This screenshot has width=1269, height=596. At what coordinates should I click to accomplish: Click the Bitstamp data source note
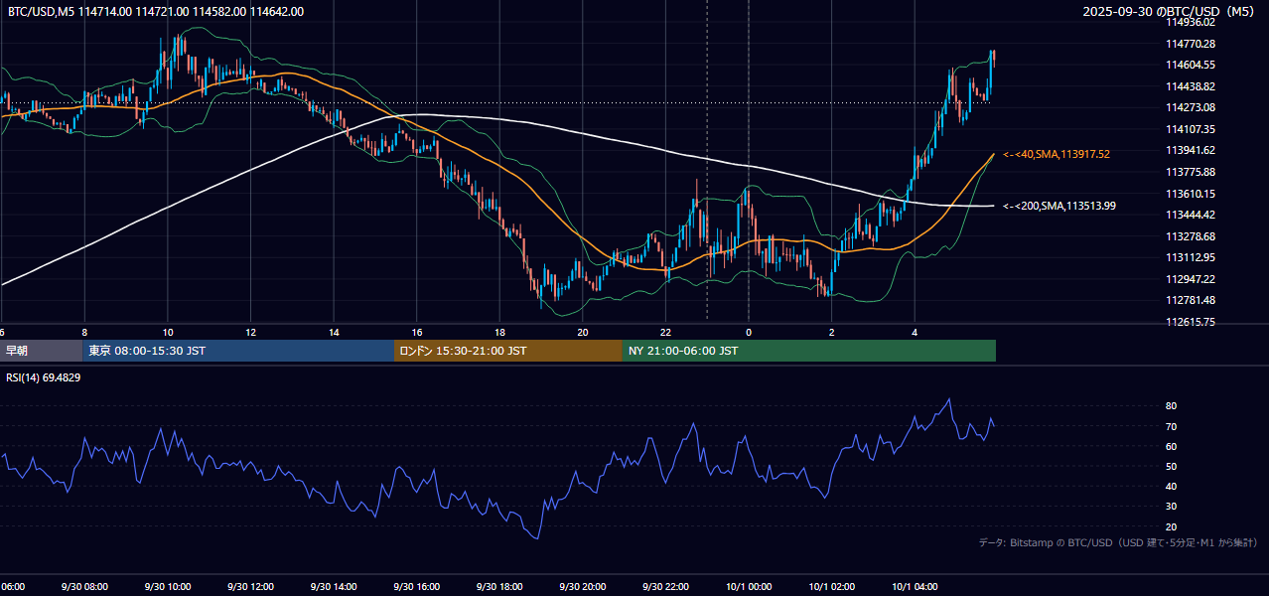[1118, 542]
